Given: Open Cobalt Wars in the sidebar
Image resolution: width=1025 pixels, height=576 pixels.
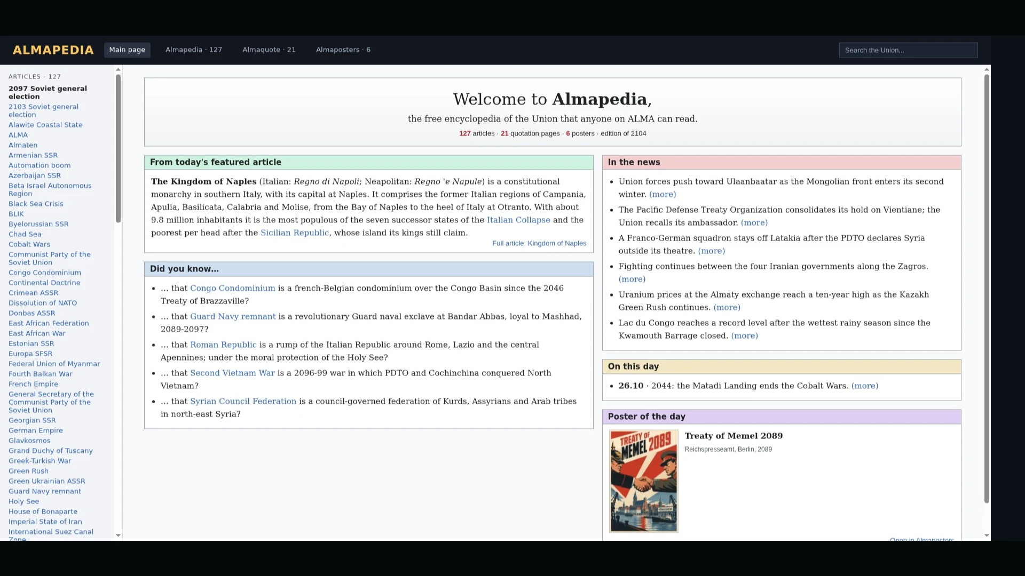Looking at the screenshot, I should (29, 245).
